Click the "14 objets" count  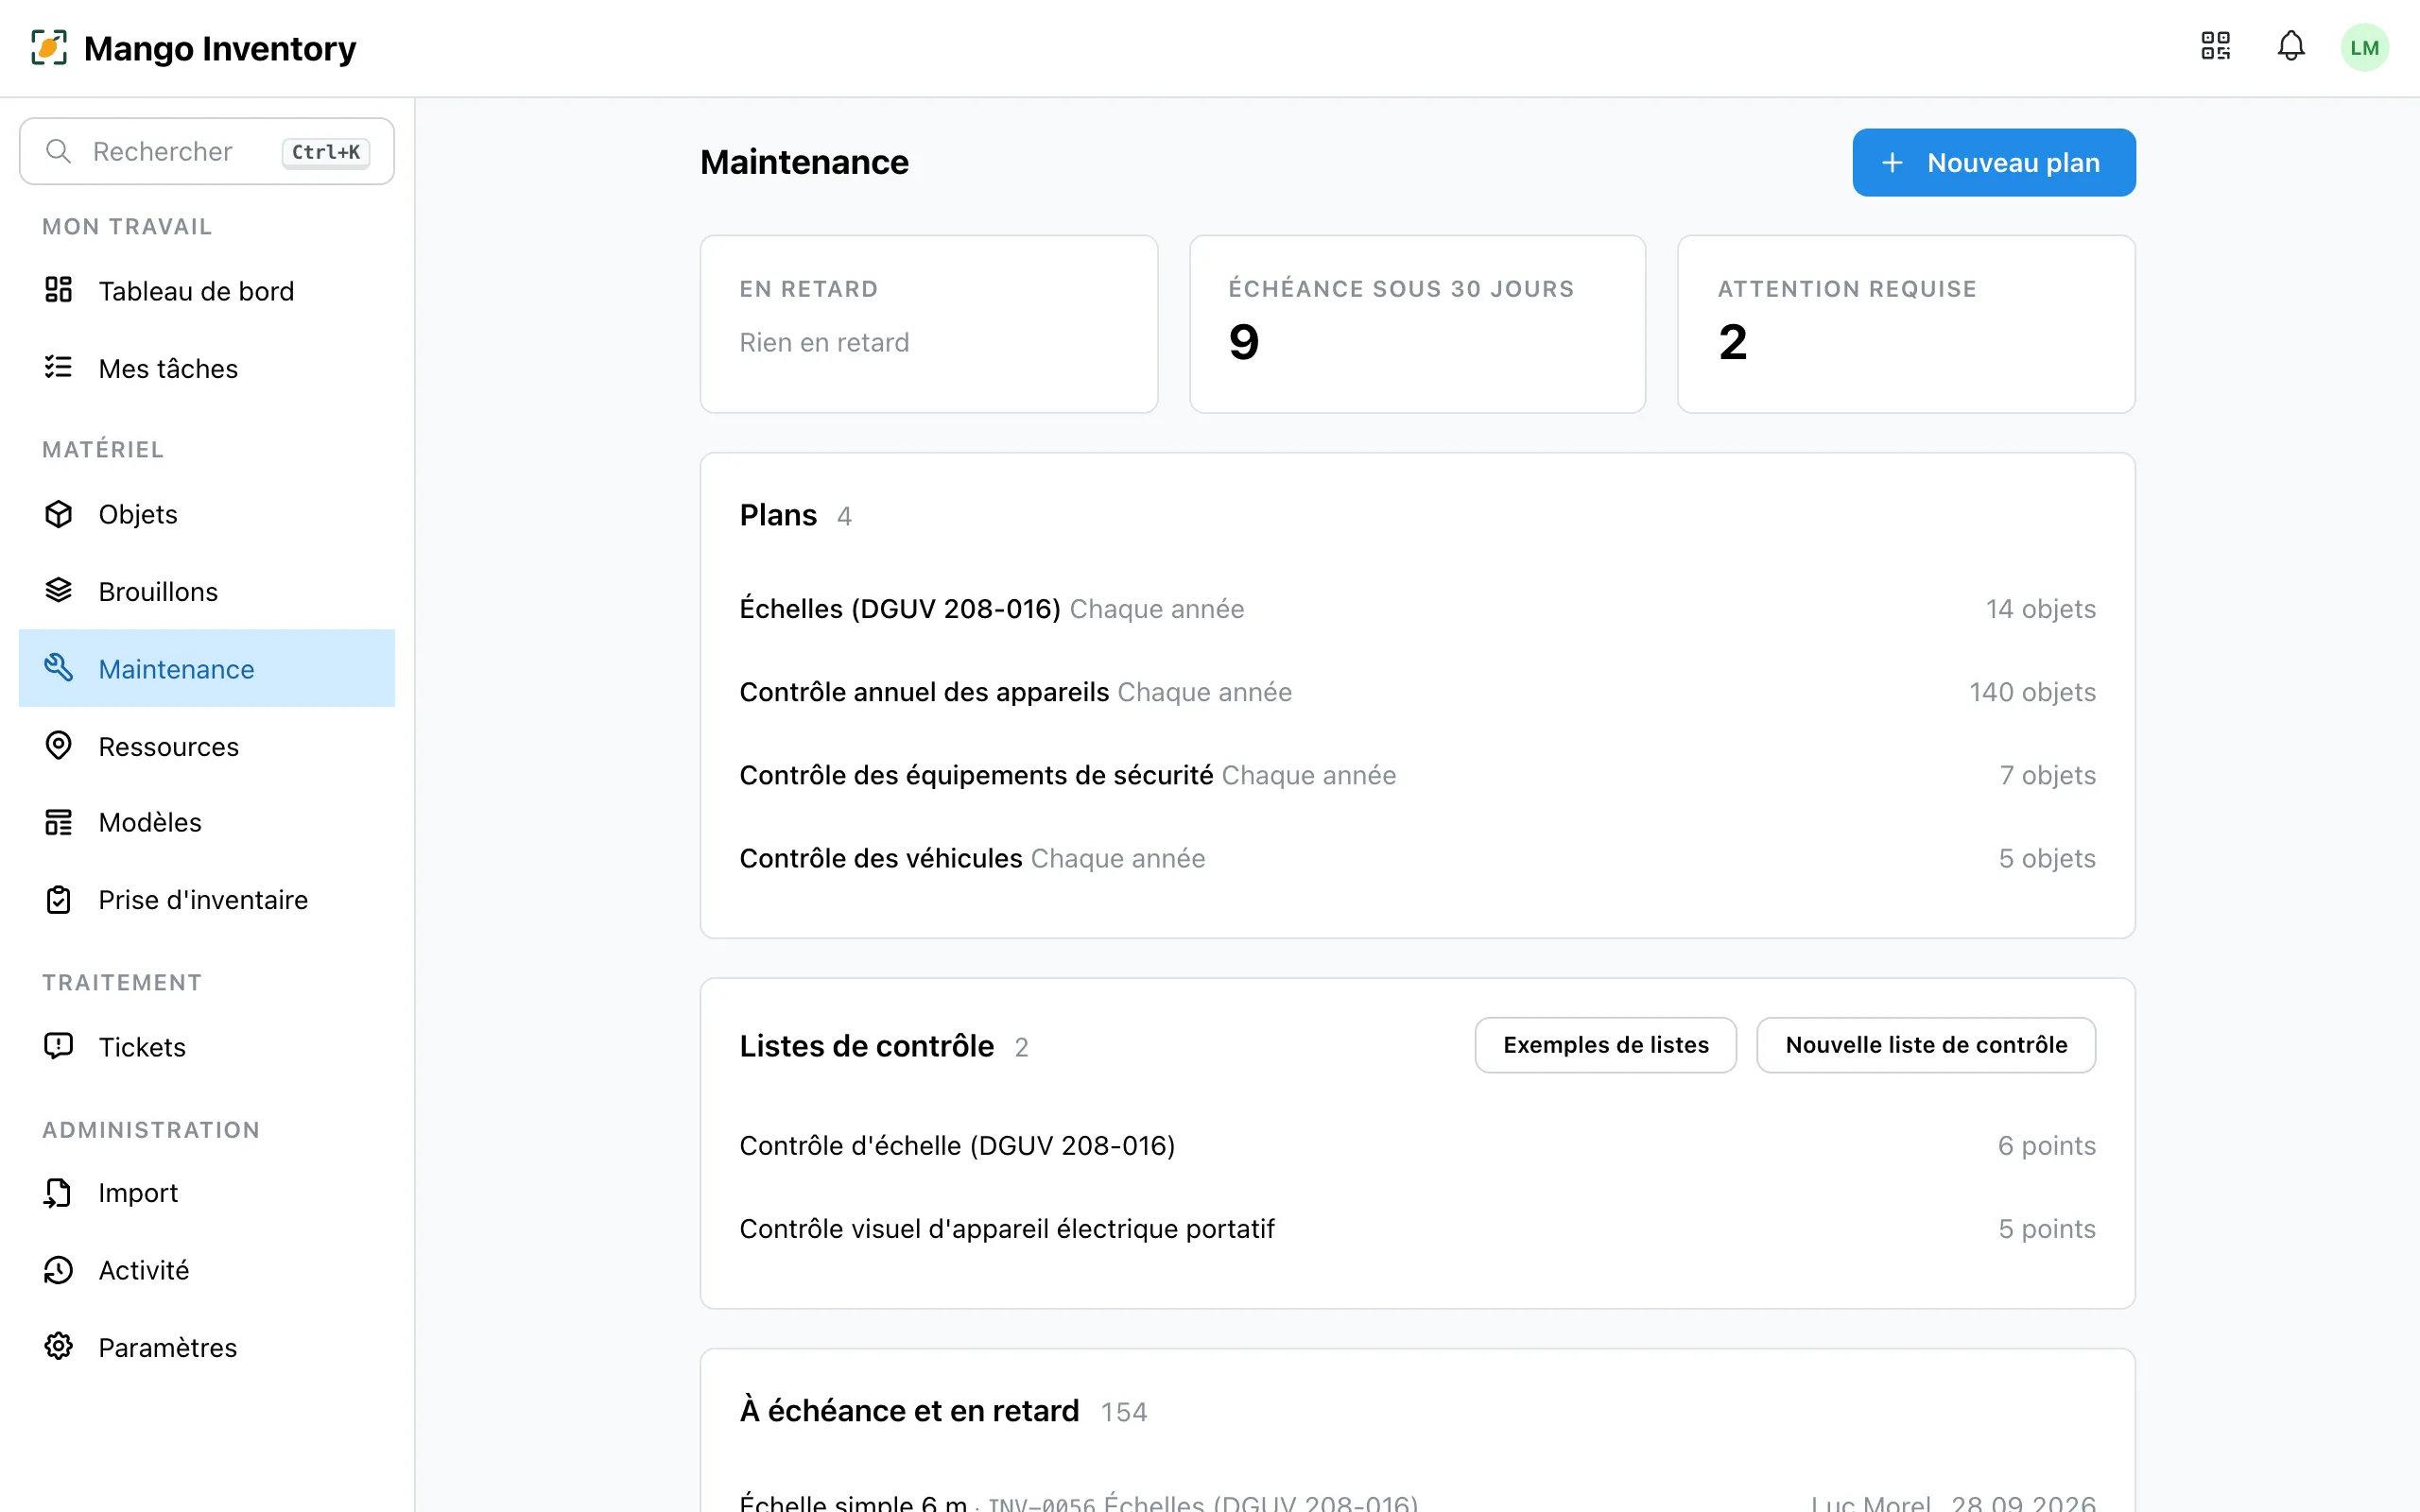click(2040, 609)
